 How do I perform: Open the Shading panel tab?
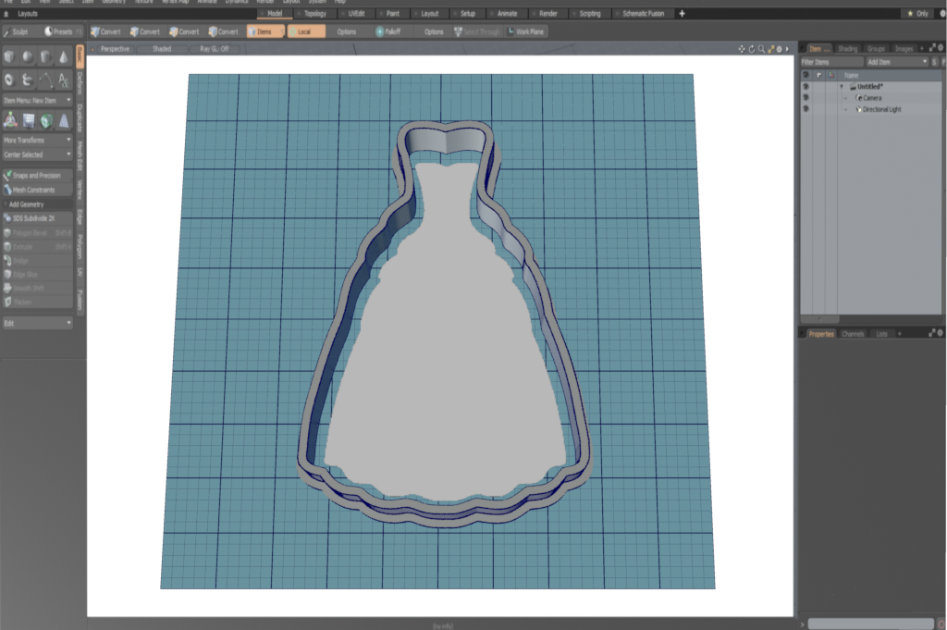tap(847, 48)
